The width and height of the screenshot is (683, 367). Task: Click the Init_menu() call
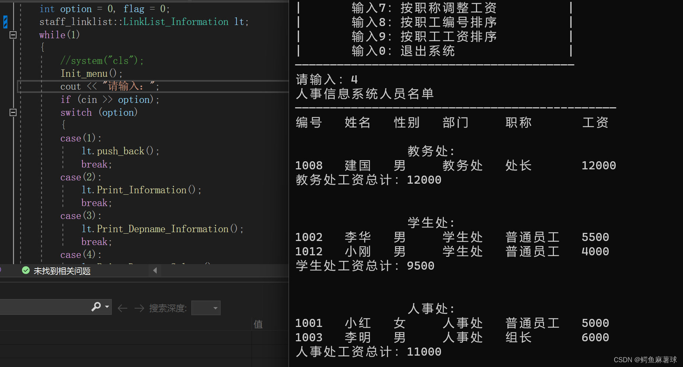click(x=91, y=73)
